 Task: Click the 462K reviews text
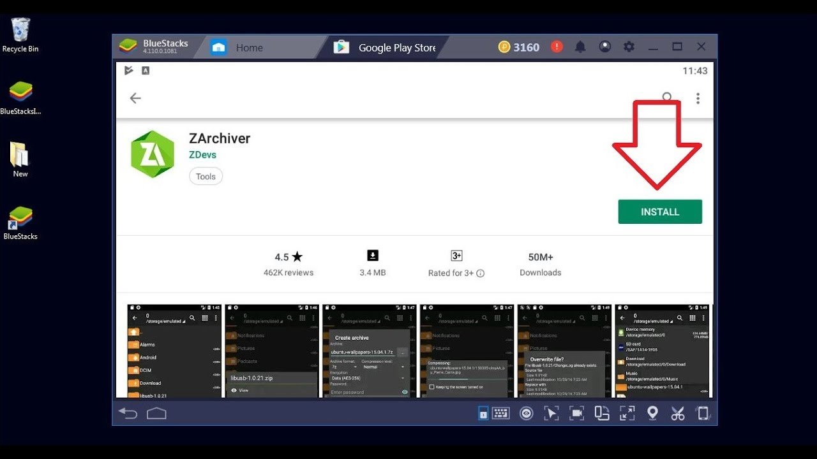[289, 273]
